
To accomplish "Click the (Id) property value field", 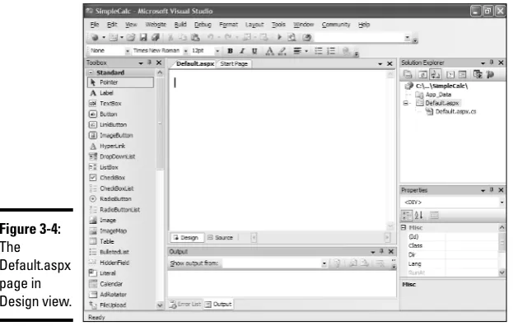I will [x=471, y=237].
